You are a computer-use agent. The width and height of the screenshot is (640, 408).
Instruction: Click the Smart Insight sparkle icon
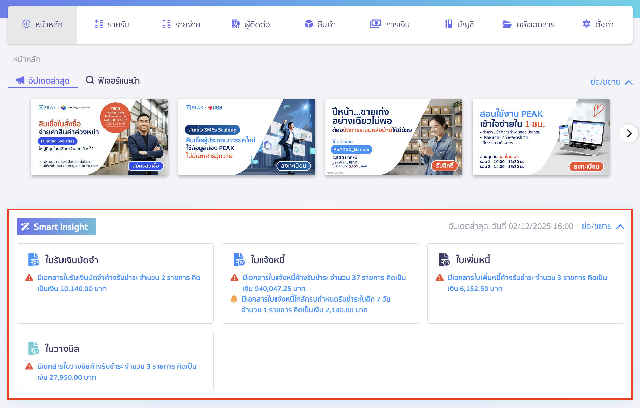(x=25, y=226)
